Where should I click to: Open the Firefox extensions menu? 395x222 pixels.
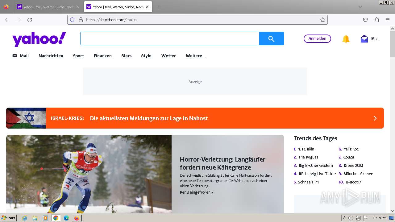[x=376, y=20]
